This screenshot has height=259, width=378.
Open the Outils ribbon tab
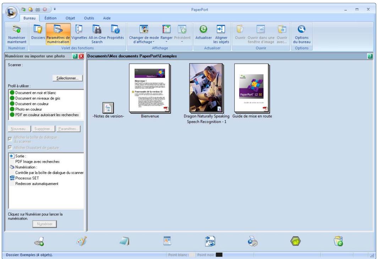tap(89, 18)
